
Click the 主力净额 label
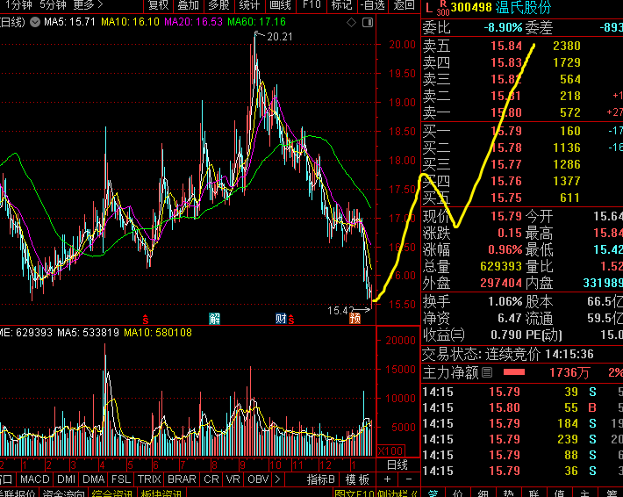(451, 372)
